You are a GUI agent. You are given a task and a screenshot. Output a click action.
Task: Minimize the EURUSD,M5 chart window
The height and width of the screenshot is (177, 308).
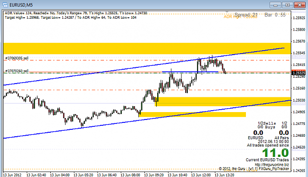(x=275, y=5)
